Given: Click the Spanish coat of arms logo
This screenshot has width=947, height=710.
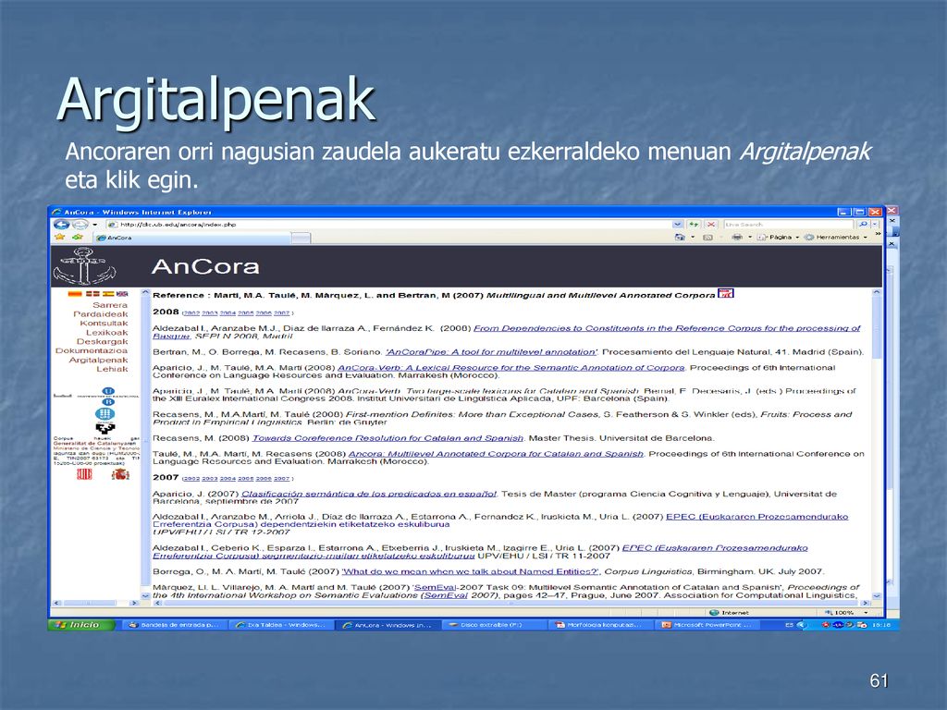Looking at the screenshot, I should click(121, 474).
